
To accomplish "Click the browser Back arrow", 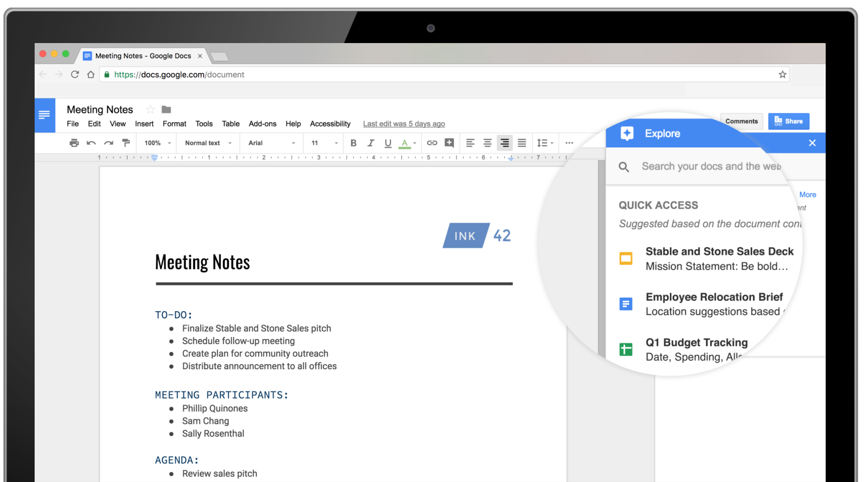I will click(43, 74).
